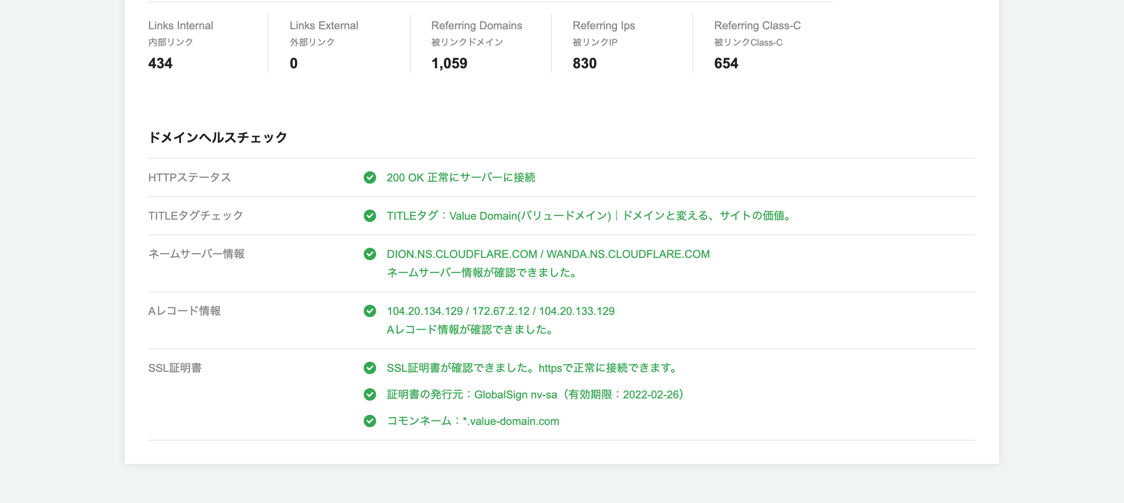This screenshot has height=503, width=1124.
Task: Click the TITLE tag check icon
Action: point(370,215)
